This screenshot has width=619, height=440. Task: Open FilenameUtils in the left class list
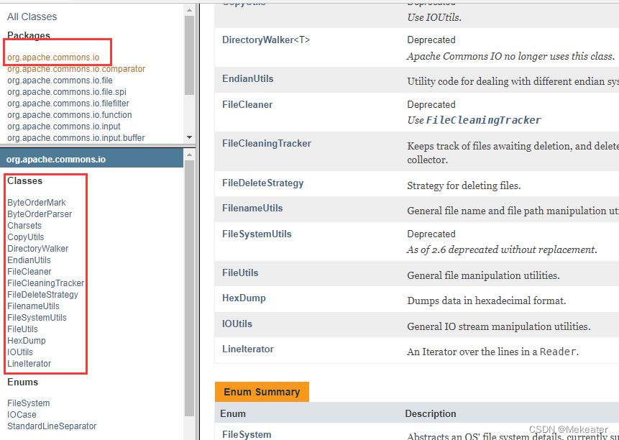33,306
